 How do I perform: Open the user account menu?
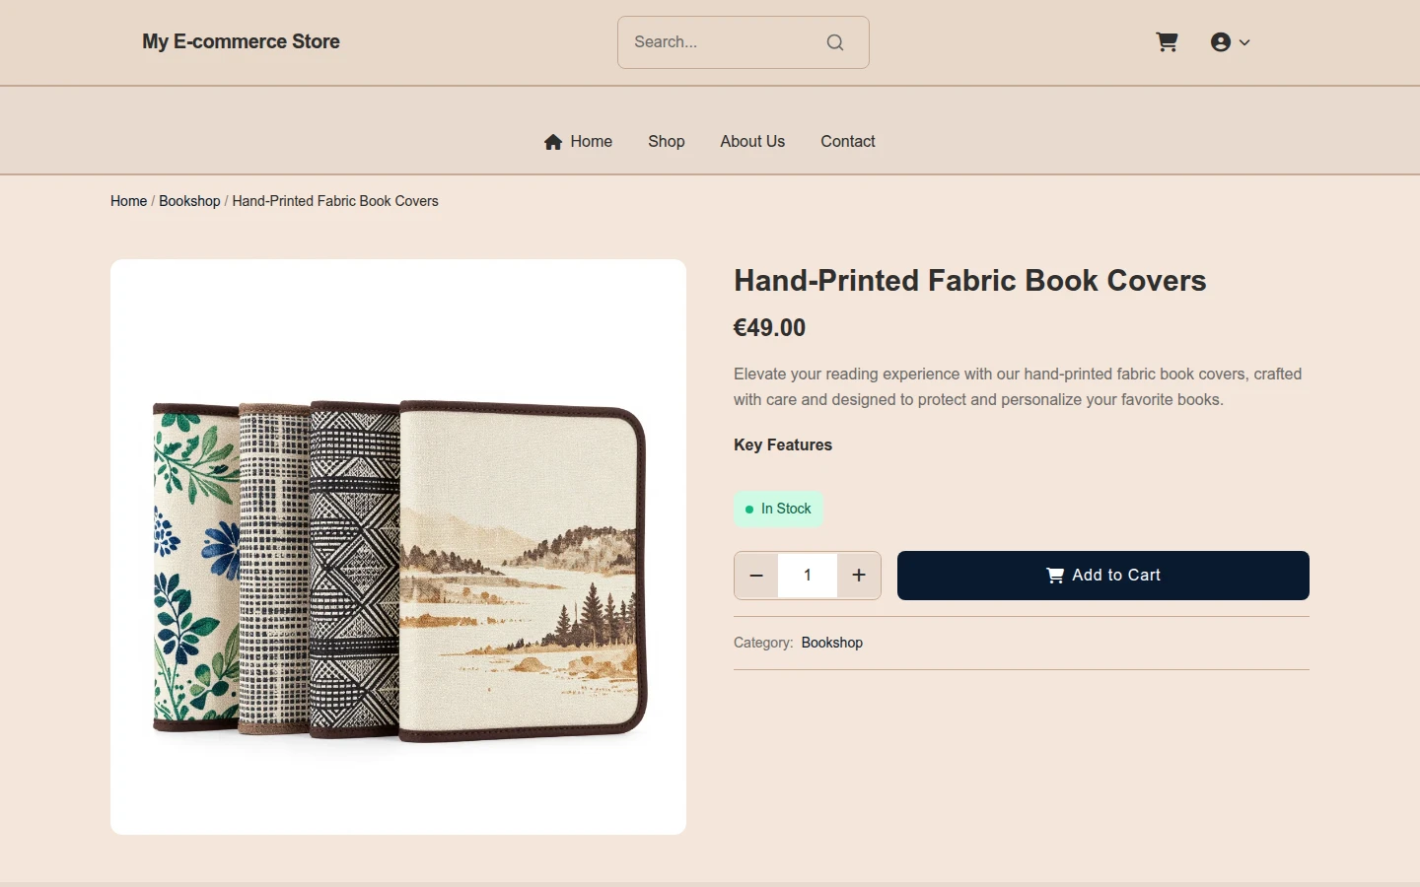tap(1230, 42)
